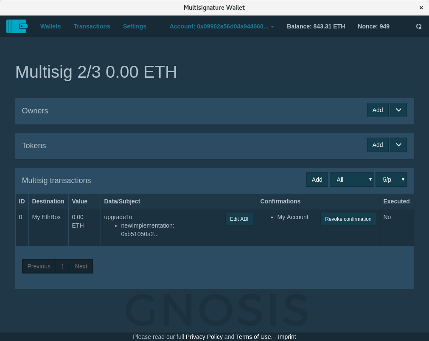Go to the Transactions page
The image size is (429, 341).
tap(92, 26)
